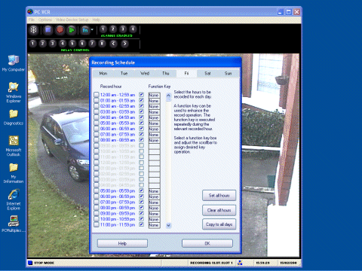Image resolution: width=362 pixels, height=271 pixels.
Task: Tick the small checkbox after 04:00 pm - 04:59 pm
Action: point(142,185)
